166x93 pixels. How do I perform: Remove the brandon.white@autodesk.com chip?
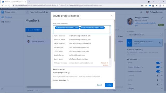point(78,28)
